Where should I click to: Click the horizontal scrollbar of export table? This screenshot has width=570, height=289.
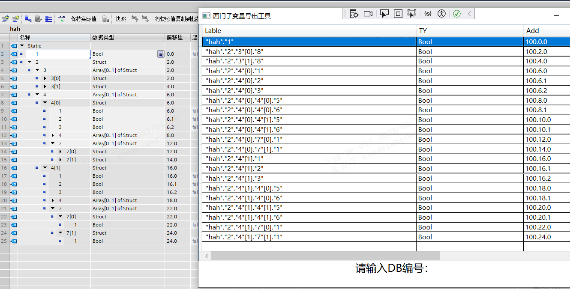coord(326,256)
